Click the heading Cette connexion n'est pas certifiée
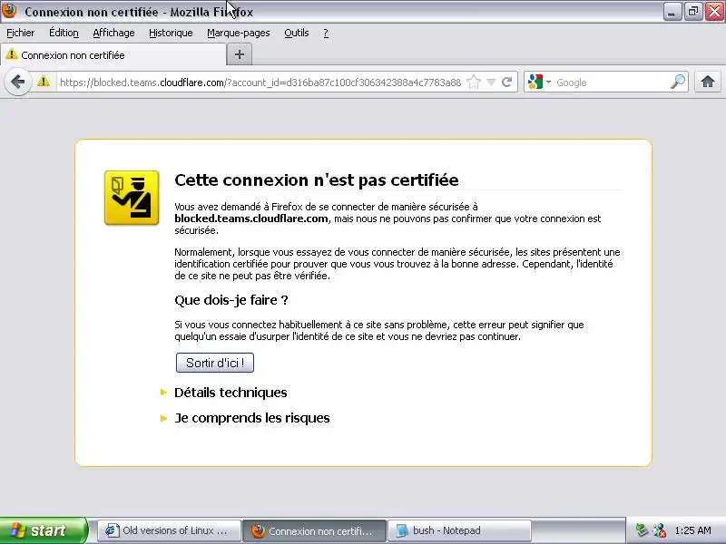This screenshot has height=544, width=726. pyautogui.click(x=316, y=180)
